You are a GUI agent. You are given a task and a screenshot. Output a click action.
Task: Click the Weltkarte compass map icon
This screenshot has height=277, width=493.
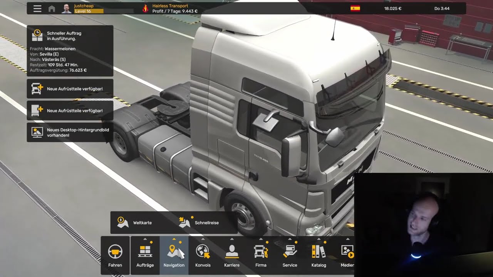123,222
